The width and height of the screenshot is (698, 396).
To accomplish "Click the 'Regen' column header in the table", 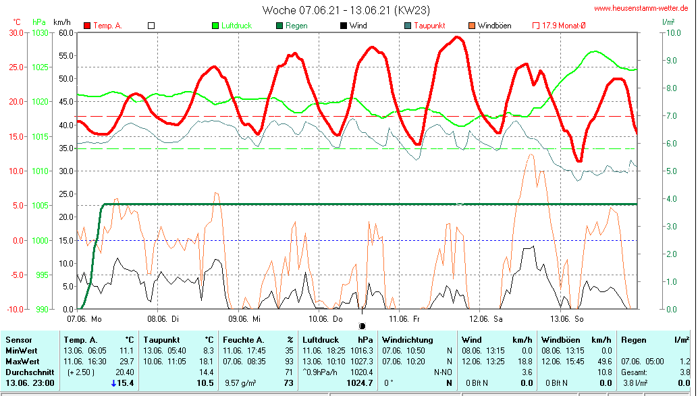I will pos(634,340).
